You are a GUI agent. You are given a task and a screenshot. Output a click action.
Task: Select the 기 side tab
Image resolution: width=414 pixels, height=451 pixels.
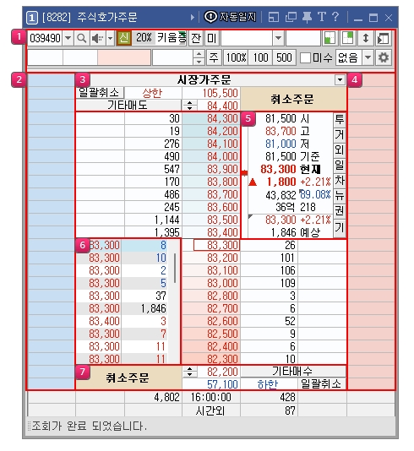click(340, 229)
